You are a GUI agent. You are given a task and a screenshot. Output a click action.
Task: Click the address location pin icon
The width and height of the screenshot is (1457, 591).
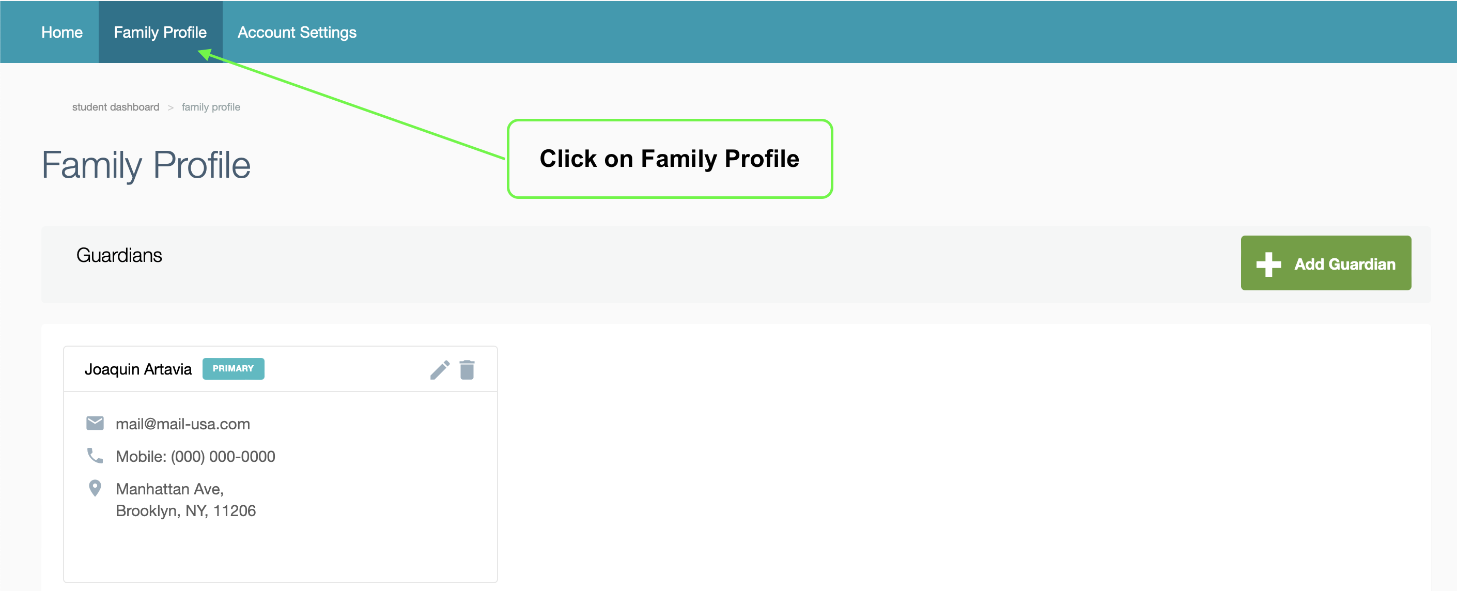coord(95,488)
